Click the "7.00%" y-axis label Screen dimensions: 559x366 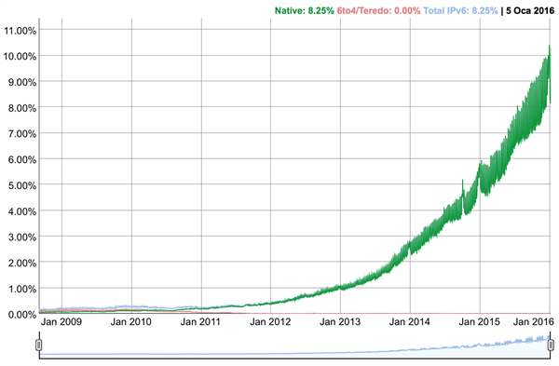[x=22, y=134]
